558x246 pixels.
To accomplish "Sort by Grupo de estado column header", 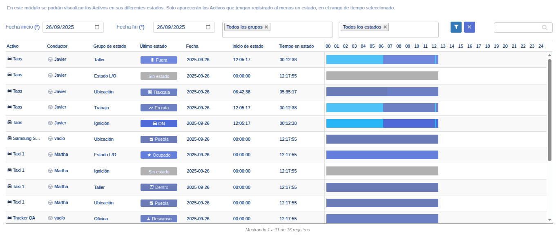I will tap(110, 46).
